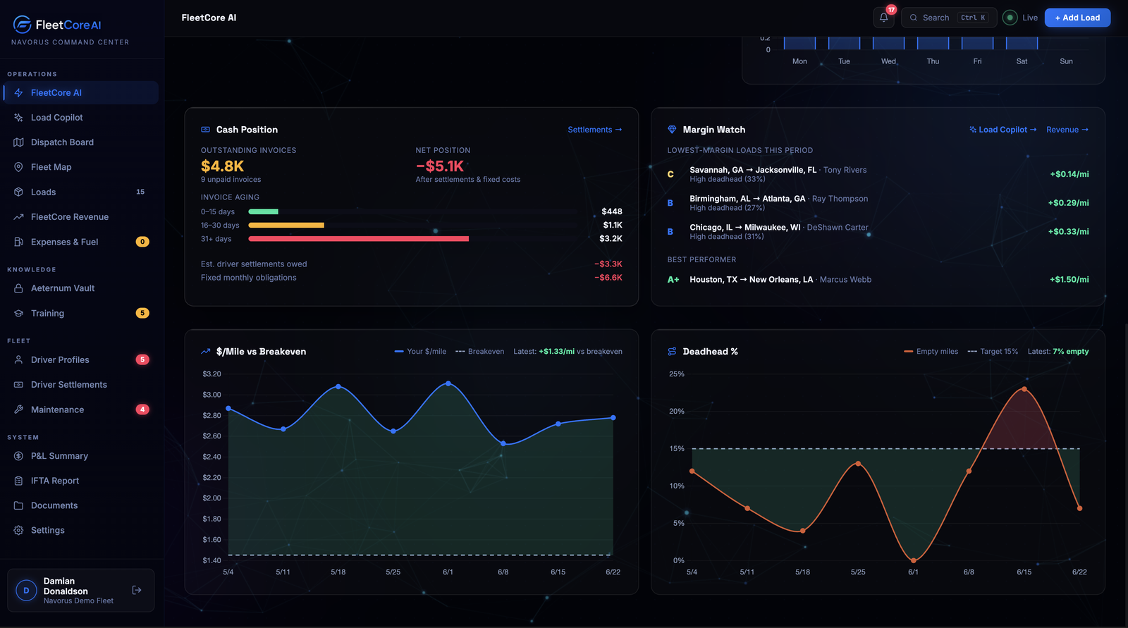Click the 0–15 days aging bar
This screenshot has height=628, width=1128.
coord(263,211)
